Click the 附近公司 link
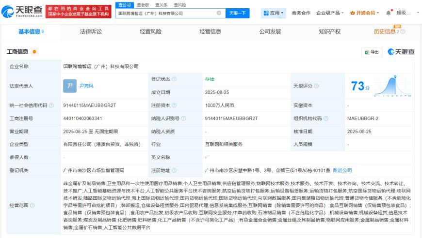Image resolution: width=422 pixels, height=238 pixels. click(342, 170)
